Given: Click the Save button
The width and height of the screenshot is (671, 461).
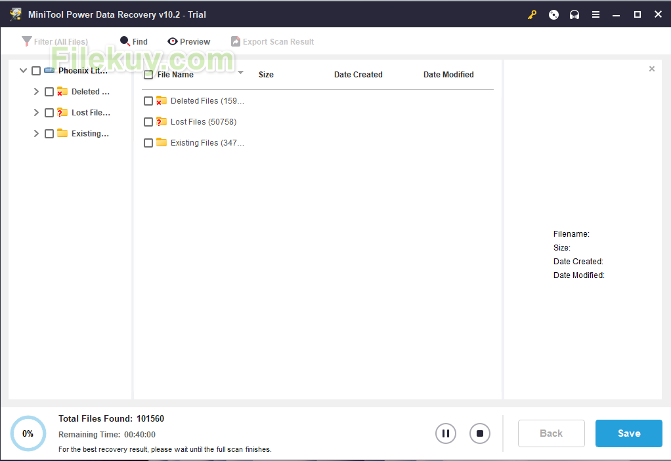Looking at the screenshot, I should (628, 433).
